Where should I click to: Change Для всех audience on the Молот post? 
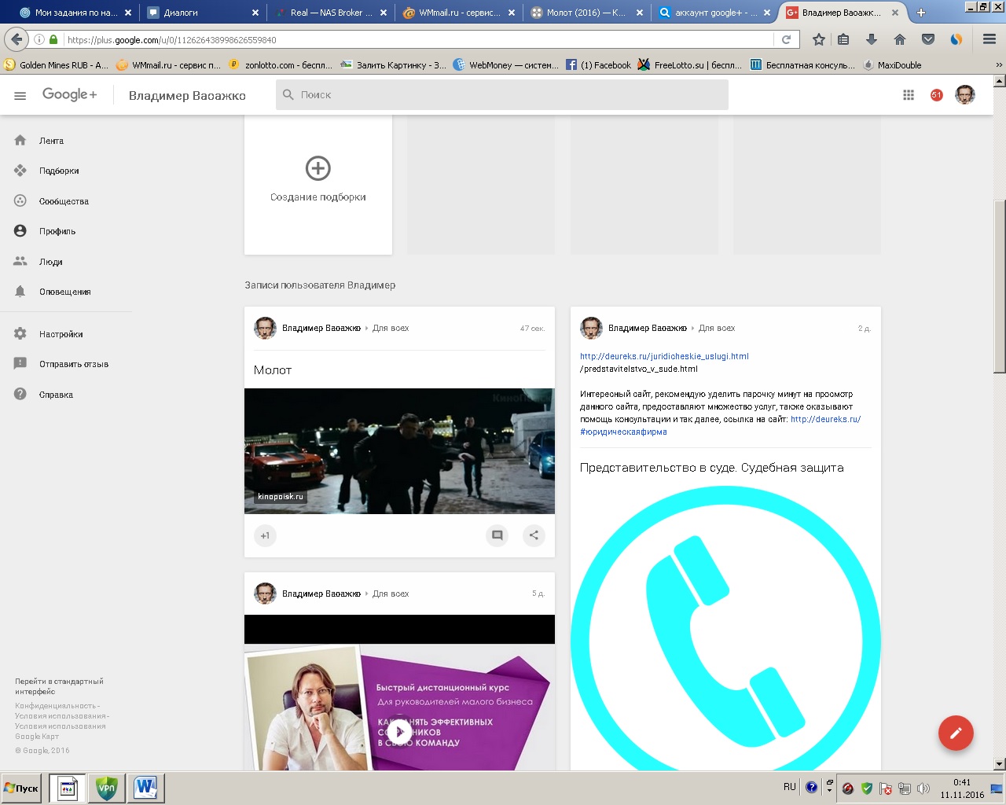coord(391,329)
